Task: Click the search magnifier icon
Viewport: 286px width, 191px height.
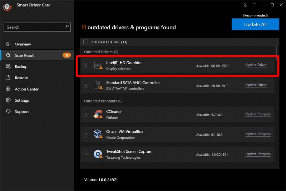Action: click(x=67, y=27)
